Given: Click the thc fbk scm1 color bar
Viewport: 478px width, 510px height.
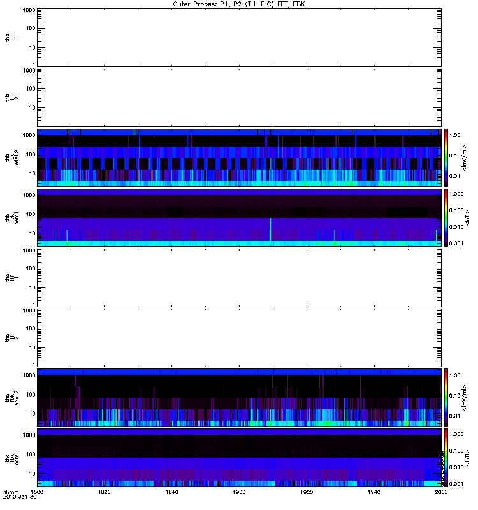Looking at the screenshot, I should coord(446,458).
